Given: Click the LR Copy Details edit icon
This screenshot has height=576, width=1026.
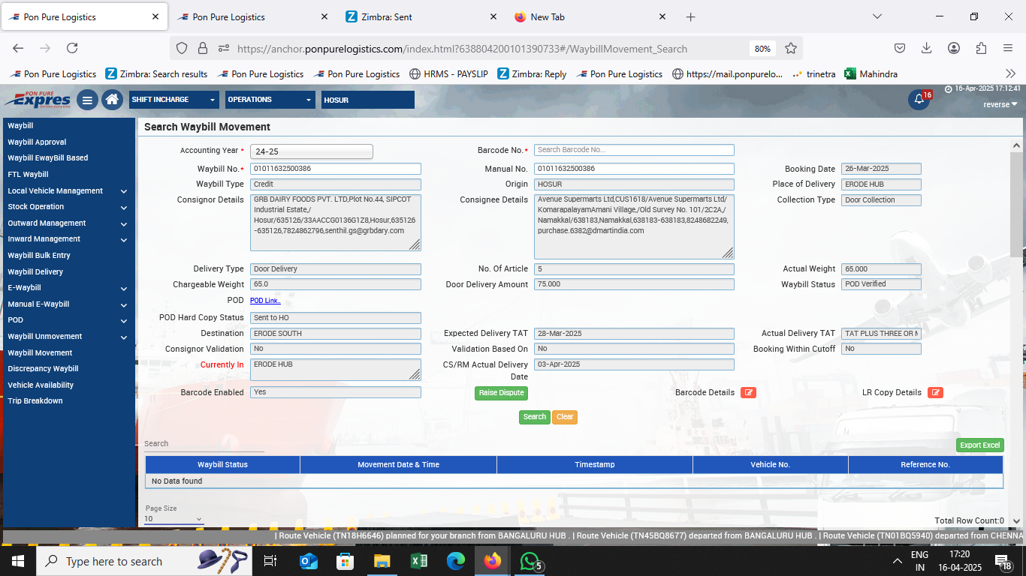Looking at the screenshot, I should point(935,392).
